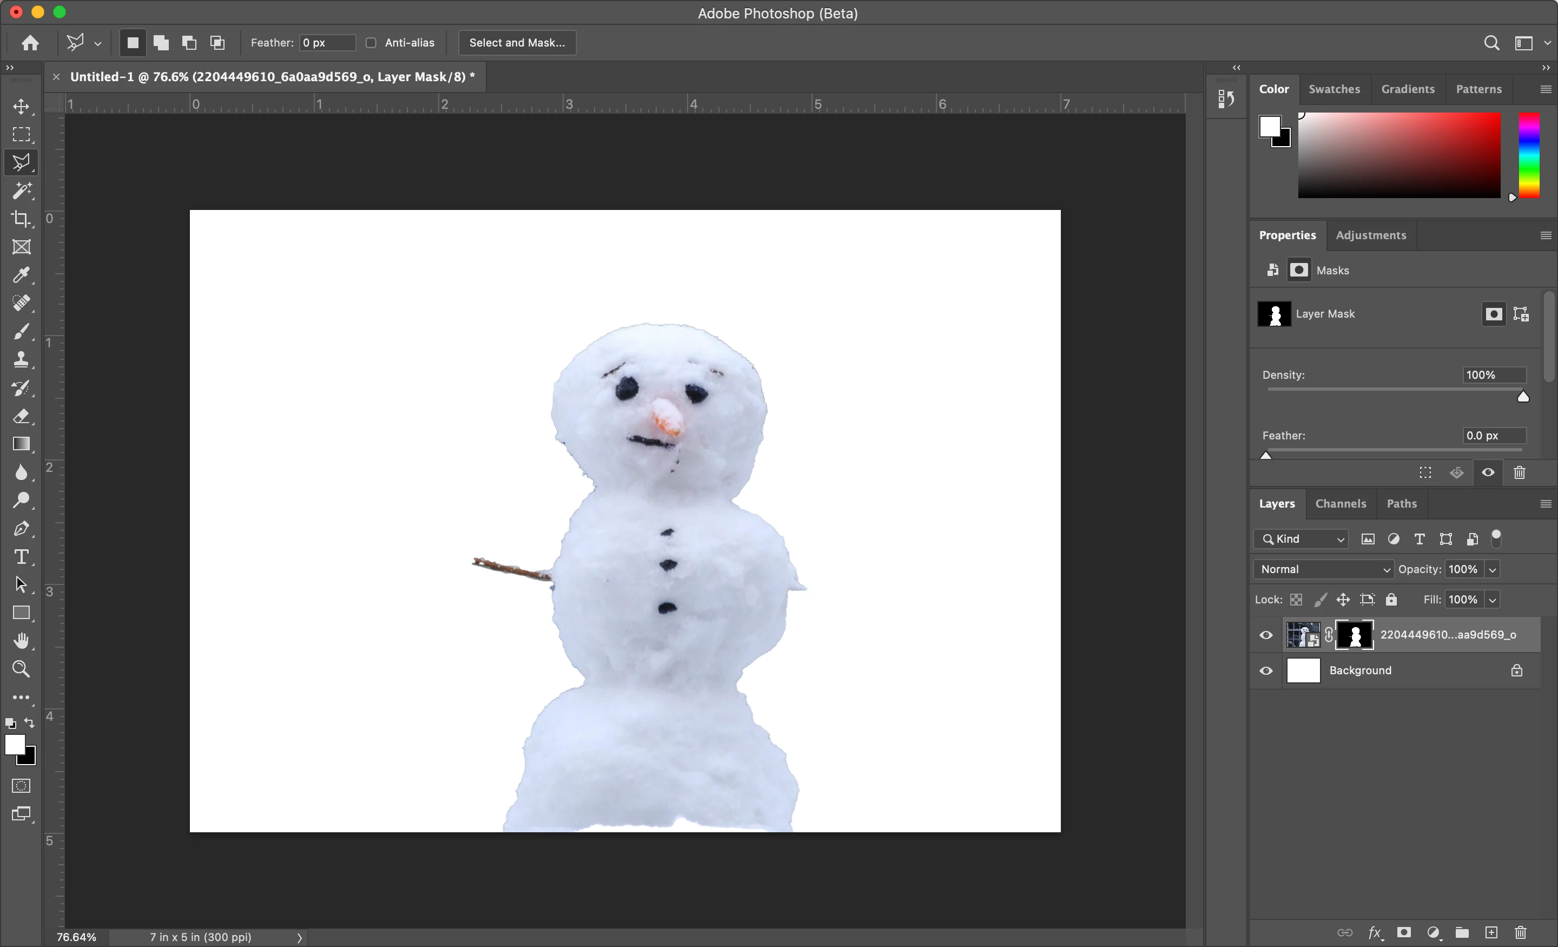Select the Eyedropper tool
The width and height of the screenshot is (1558, 947).
tap(22, 274)
